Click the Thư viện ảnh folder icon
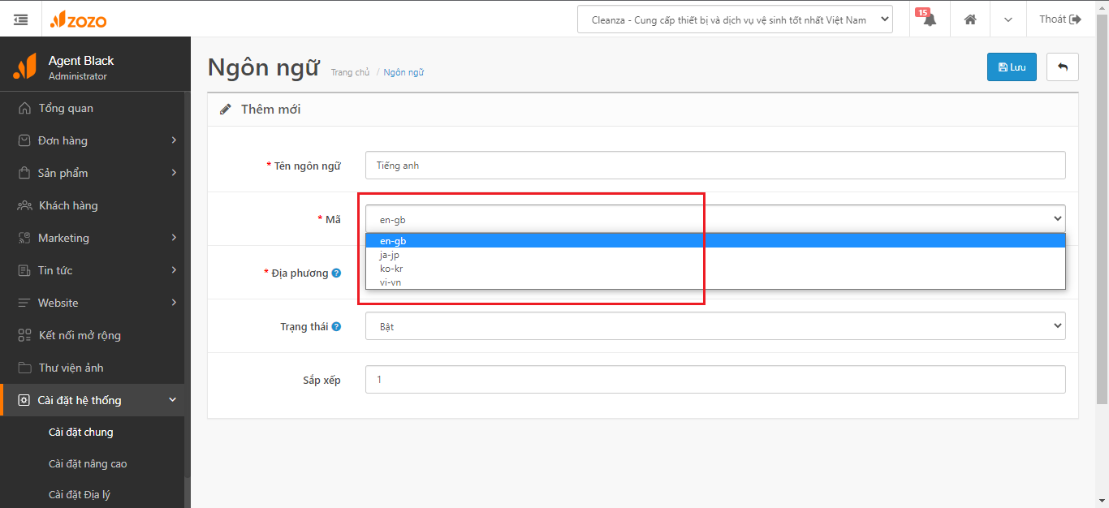Image resolution: width=1109 pixels, height=508 pixels. (24, 368)
